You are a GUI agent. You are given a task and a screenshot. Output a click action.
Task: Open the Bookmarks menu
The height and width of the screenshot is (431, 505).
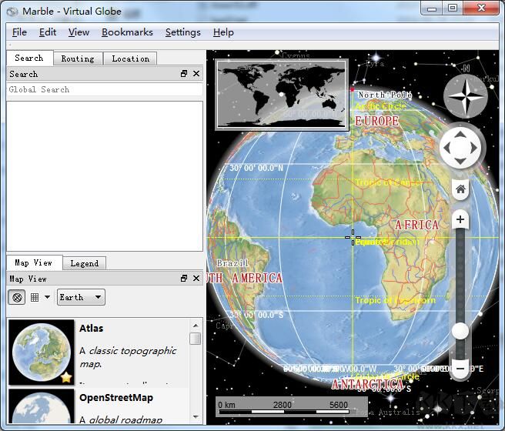click(x=127, y=32)
